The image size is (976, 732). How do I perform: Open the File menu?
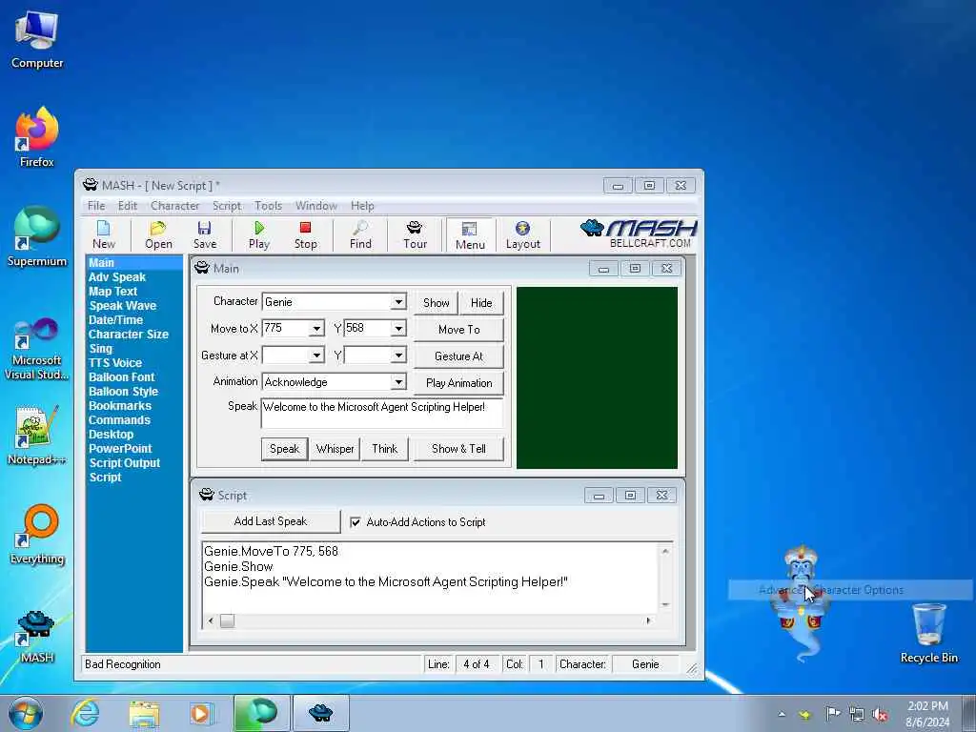(x=96, y=206)
